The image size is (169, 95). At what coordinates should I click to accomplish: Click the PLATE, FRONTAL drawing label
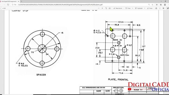118,79
